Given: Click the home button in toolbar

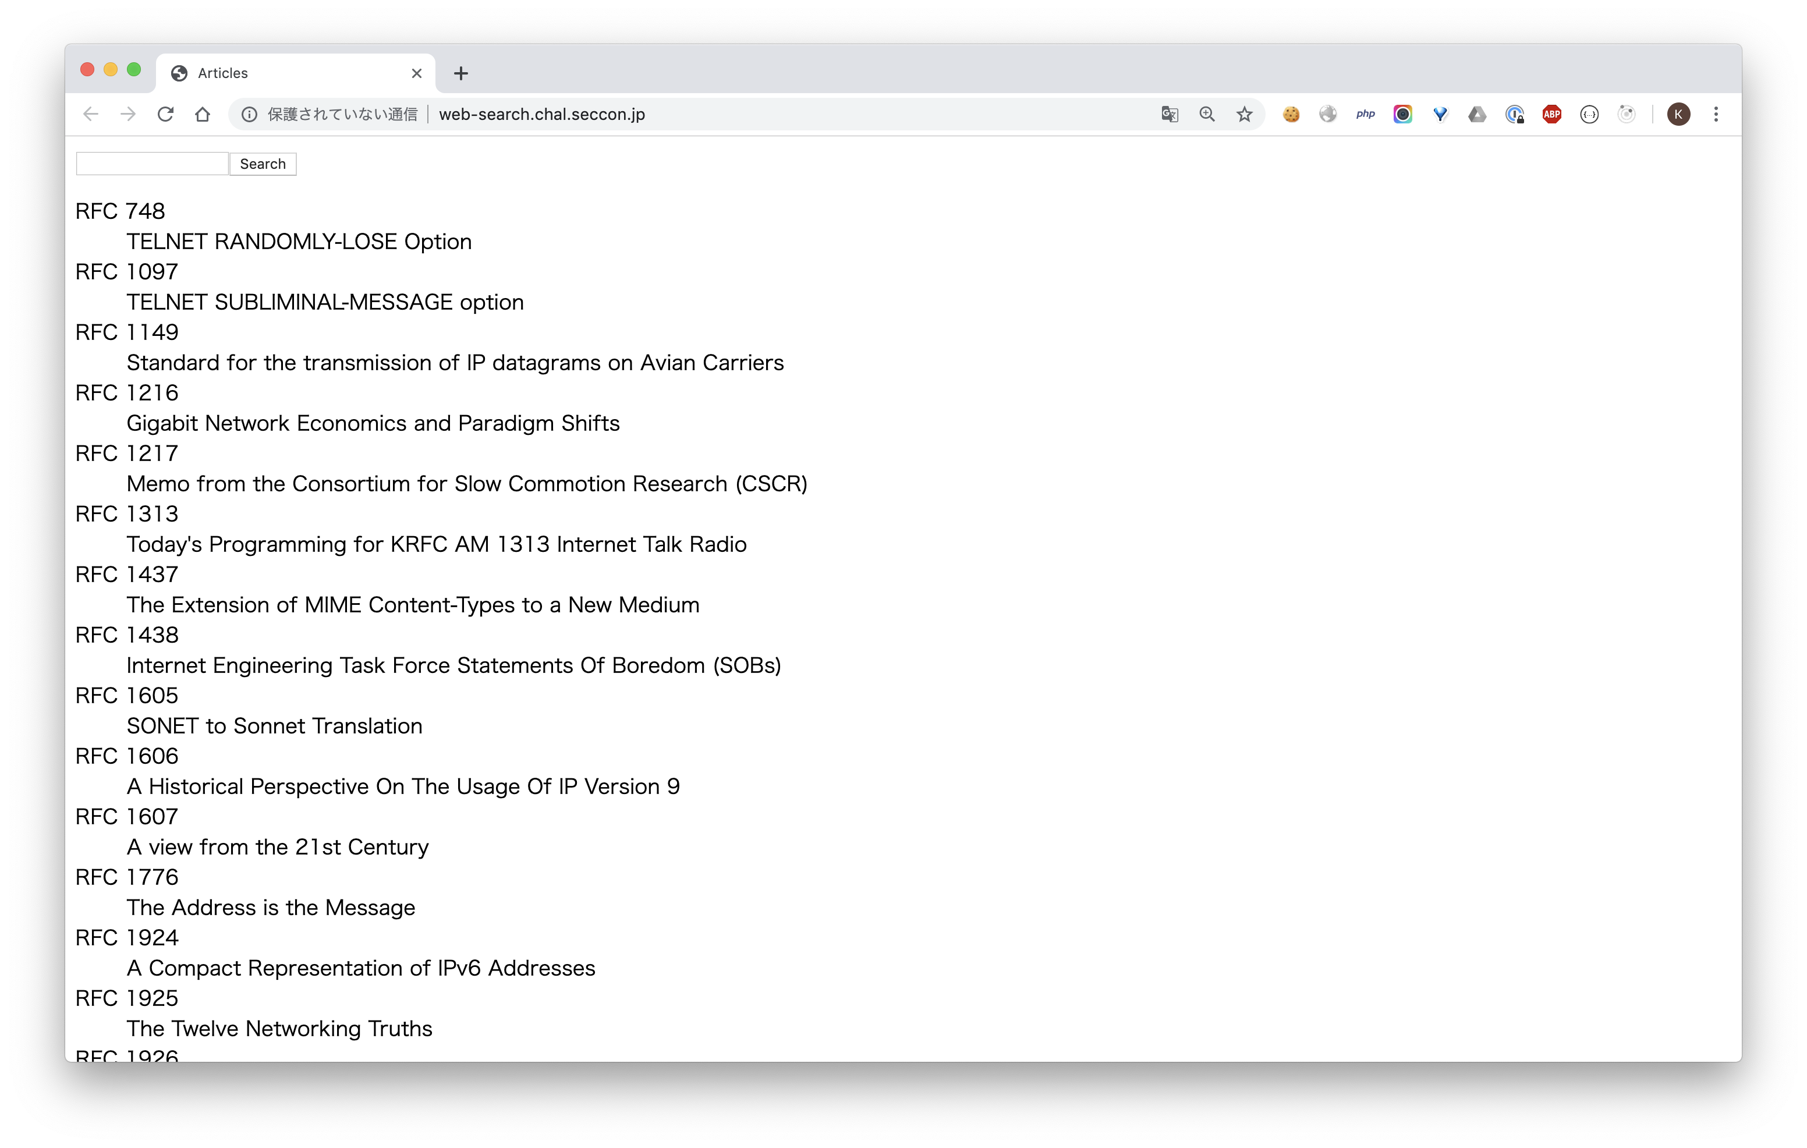Looking at the screenshot, I should [202, 114].
